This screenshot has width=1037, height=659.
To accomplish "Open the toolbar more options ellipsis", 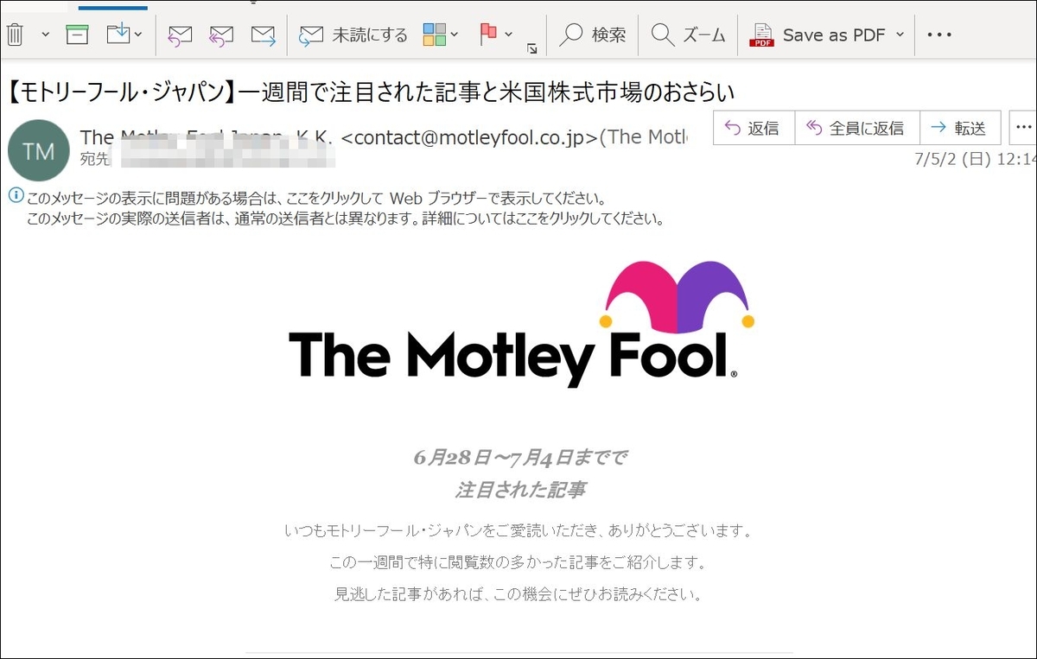I will pos(938,35).
